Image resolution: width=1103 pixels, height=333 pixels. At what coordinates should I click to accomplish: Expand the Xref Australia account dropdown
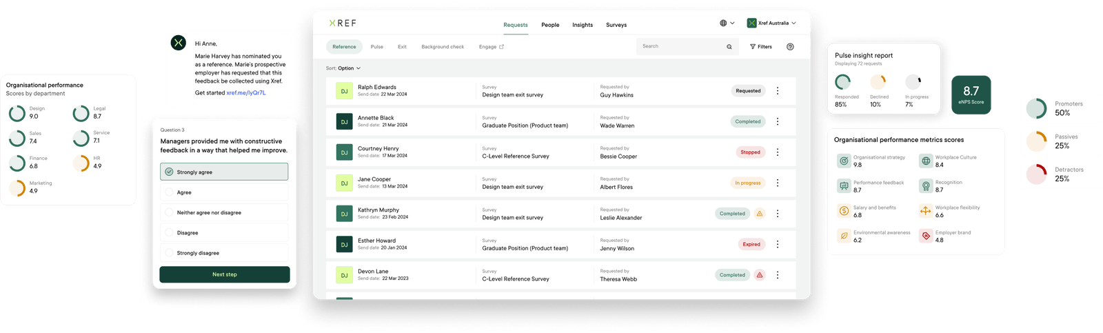[771, 23]
